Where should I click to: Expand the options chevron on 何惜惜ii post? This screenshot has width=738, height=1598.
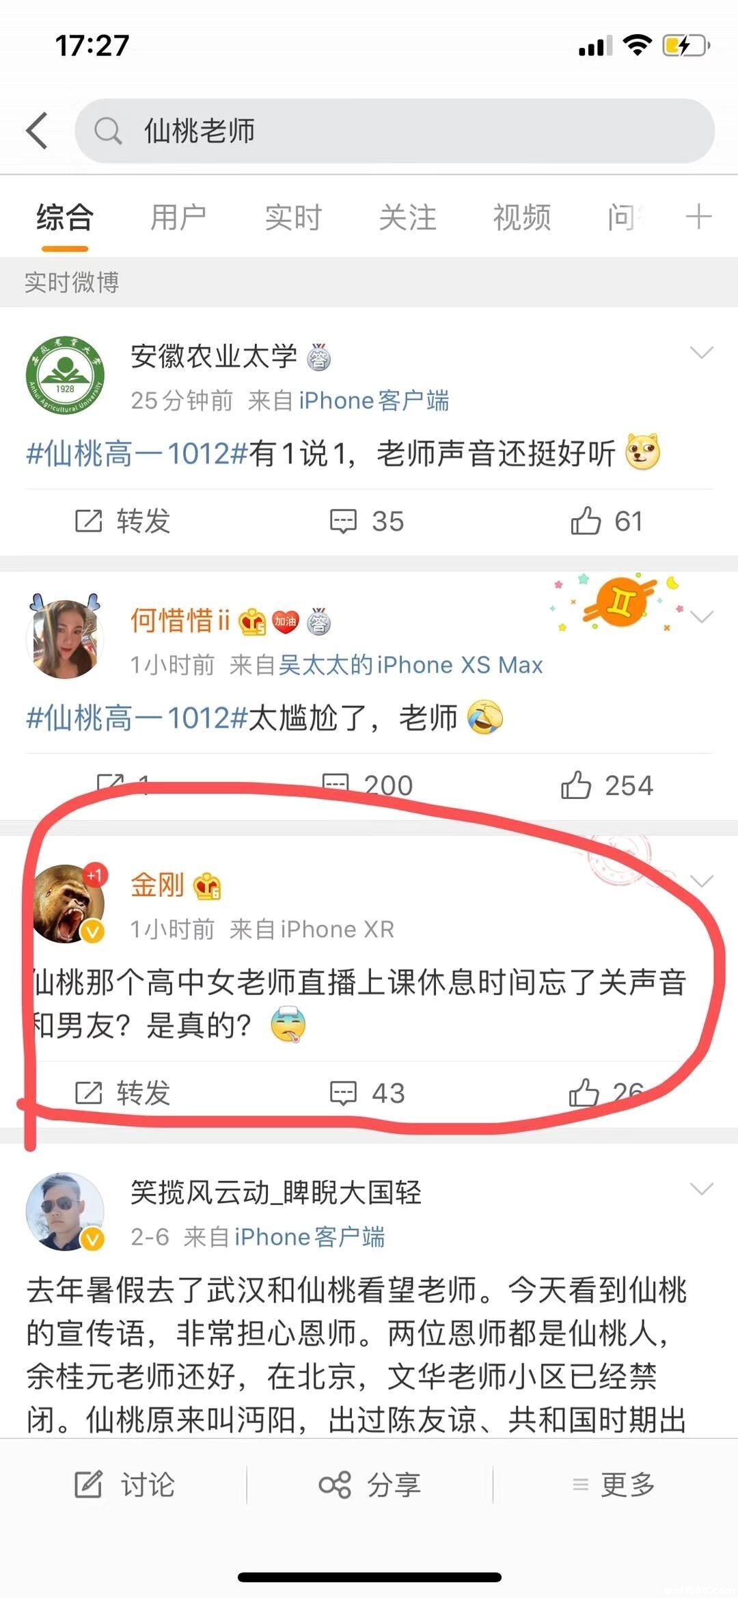click(x=702, y=617)
